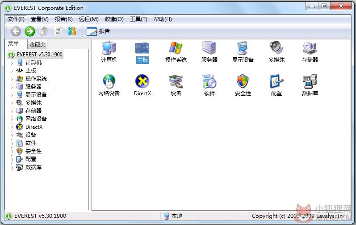Open the 文件(F) menu

tap(16, 19)
